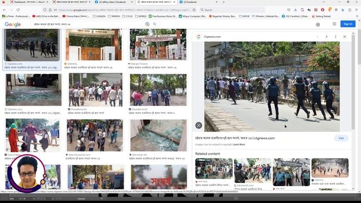Open the Firefox downloads icon
Screen dimensions: 361x203
point(296,10)
